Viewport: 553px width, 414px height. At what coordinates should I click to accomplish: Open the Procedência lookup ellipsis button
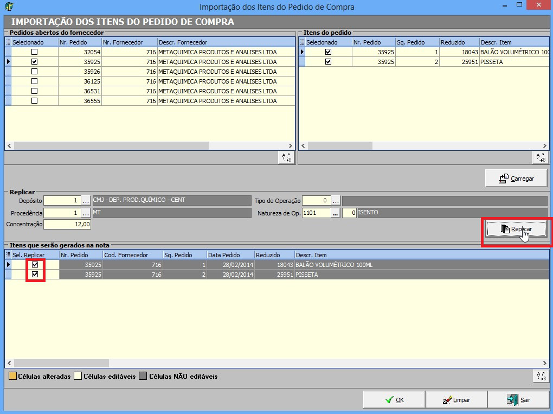click(86, 213)
